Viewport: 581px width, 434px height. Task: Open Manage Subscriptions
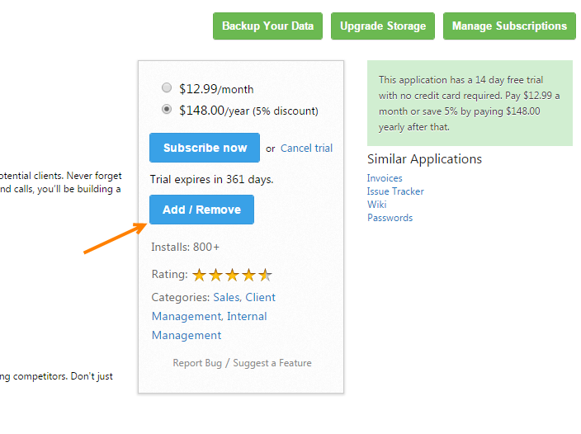509,26
